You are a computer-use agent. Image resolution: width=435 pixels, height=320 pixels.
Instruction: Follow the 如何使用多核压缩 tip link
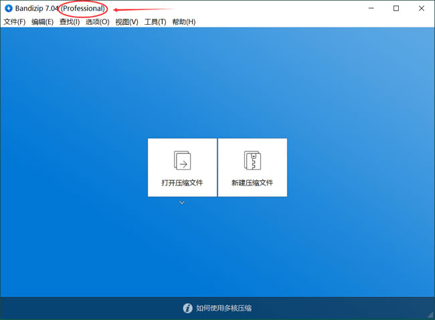(x=224, y=309)
